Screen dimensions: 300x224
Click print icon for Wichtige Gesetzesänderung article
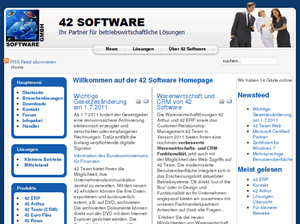(x=138, y=102)
